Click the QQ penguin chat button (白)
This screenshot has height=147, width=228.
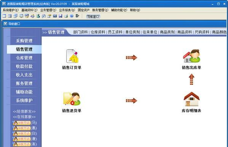(22, 133)
